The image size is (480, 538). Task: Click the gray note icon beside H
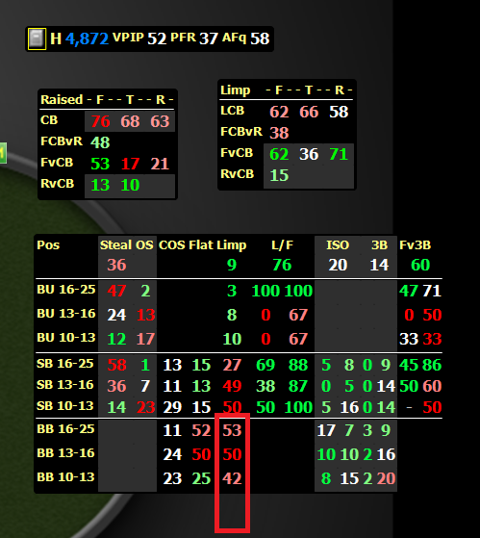pos(37,38)
